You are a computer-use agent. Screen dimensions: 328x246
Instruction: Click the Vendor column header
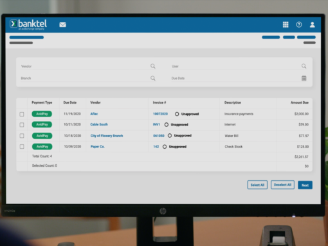(x=95, y=102)
